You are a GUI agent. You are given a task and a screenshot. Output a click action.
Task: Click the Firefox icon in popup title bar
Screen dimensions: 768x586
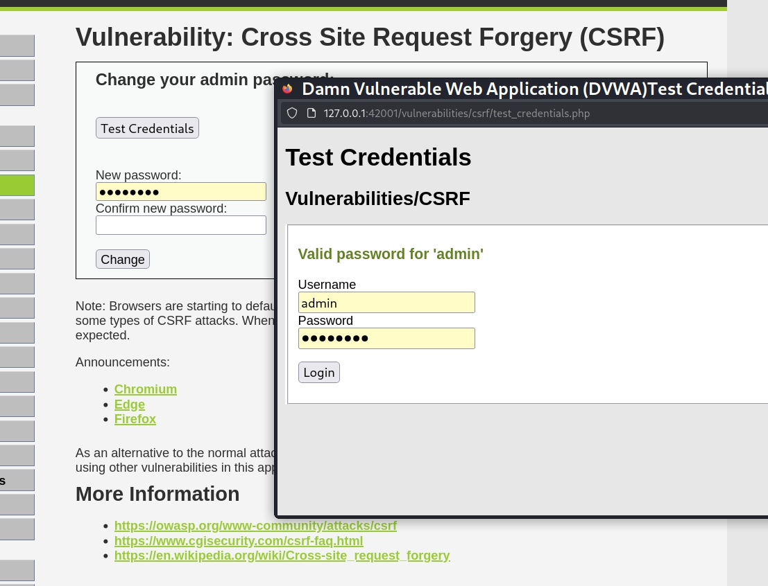point(287,89)
